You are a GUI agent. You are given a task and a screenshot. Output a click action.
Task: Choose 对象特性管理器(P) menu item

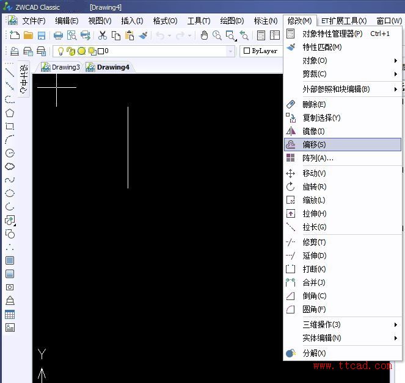(343, 34)
